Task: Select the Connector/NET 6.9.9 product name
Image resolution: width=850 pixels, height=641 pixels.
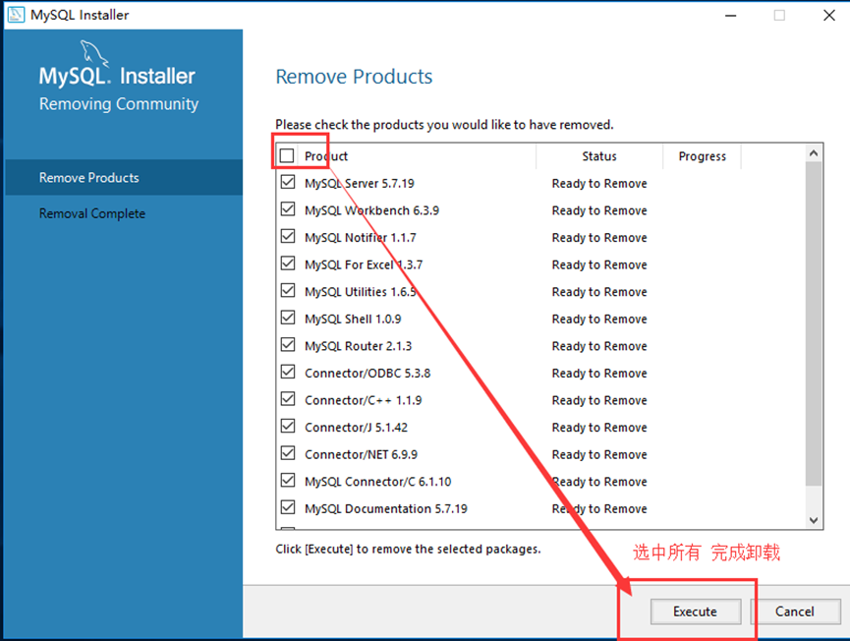Action: pyautogui.click(x=361, y=455)
